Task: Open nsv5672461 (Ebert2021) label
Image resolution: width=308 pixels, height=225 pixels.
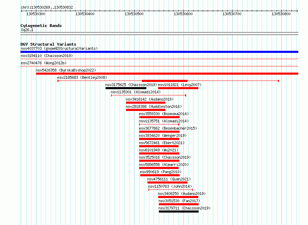Action: click(162, 143)
